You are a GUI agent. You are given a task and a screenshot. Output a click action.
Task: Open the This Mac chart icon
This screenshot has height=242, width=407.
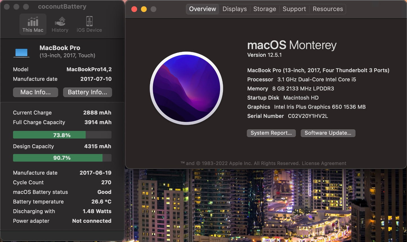(x=33, y=22)
